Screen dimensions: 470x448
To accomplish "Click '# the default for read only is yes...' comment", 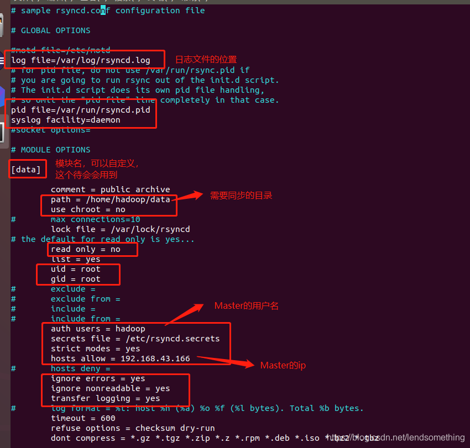I will [103, 239].
